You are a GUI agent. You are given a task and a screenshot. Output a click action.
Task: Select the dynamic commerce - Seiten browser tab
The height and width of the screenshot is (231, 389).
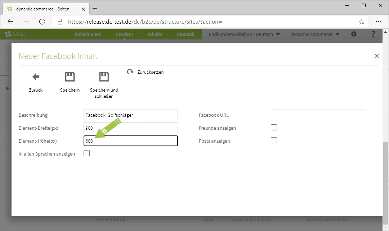[46, 9]
